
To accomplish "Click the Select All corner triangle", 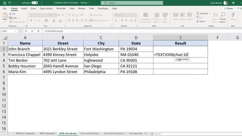I will pyautogui.click(x=5, y=38).
